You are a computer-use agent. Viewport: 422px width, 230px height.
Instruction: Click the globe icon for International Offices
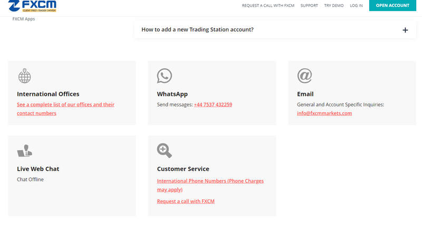(24, 76)
